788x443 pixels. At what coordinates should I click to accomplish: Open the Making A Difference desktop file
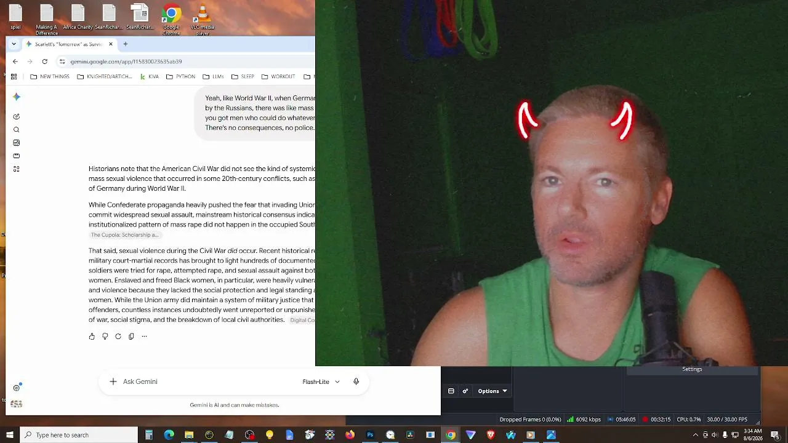click(x=47, y=19)
